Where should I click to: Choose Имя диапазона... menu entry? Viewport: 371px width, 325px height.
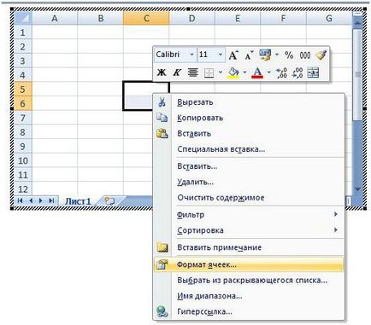click(249, 296)
